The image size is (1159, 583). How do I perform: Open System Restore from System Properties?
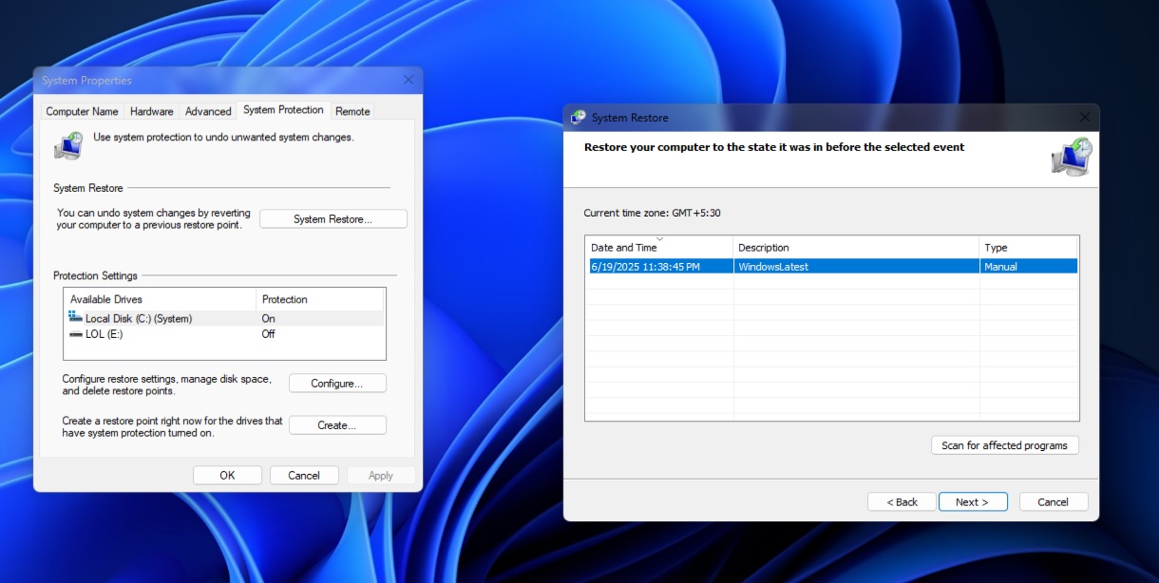(x=332, y=218)
